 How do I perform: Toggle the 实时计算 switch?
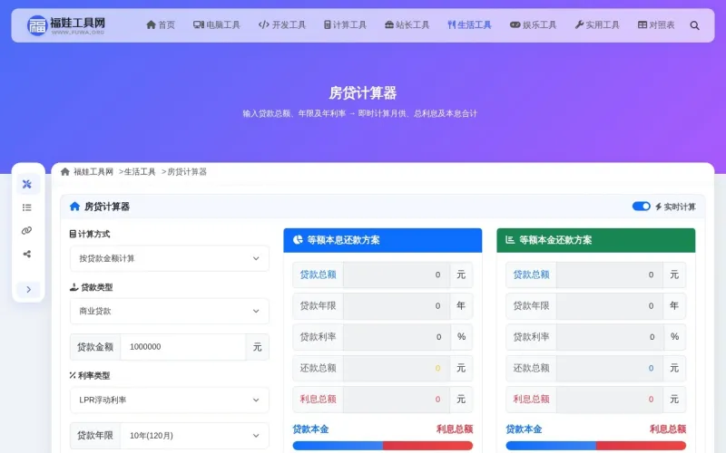[642, 207]
